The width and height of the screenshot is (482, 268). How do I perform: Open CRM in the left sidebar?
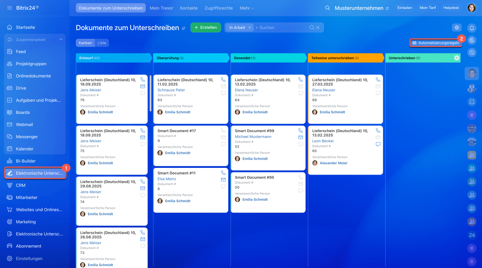pyautogui.click(x=21, y=185)
